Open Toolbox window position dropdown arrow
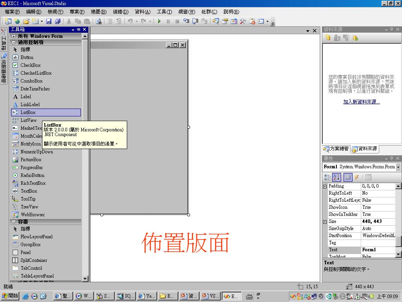This screenshot has height=302, width=402. tap(73, 30)
